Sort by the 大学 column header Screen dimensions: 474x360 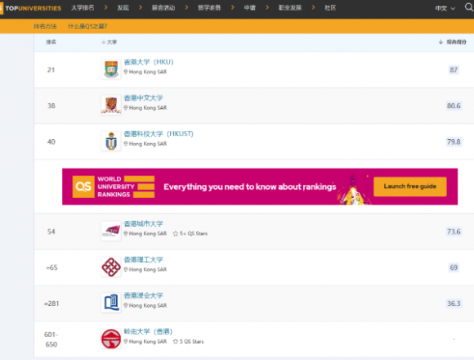110,42
